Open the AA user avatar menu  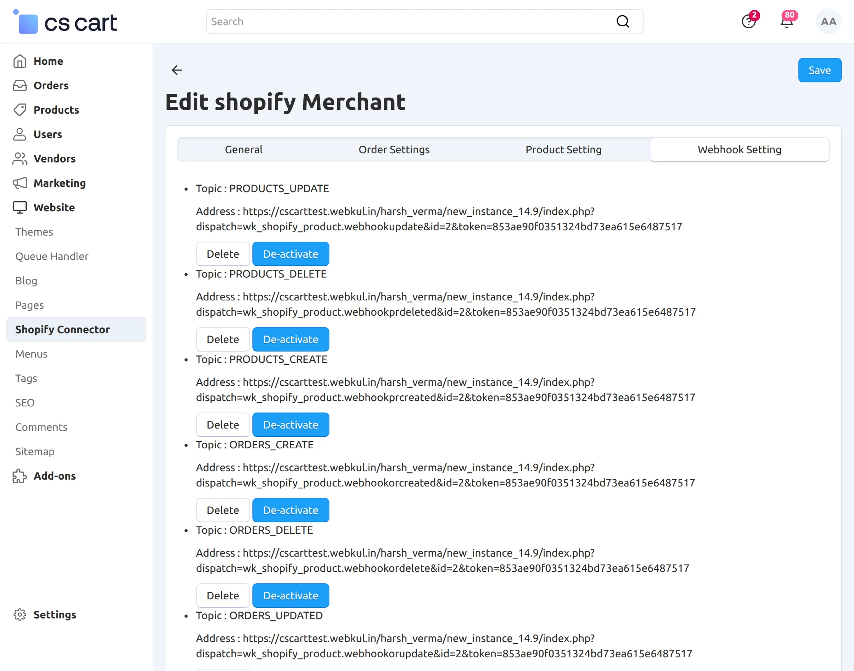click(828, 22)
